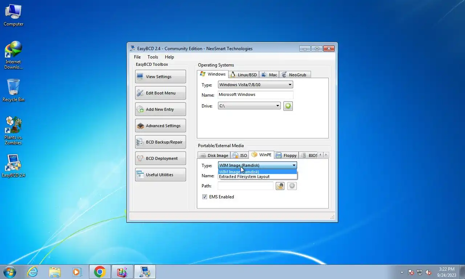Click the browse path binoculars icon
This screenshot has height=279, width=465.
point(280,186)
